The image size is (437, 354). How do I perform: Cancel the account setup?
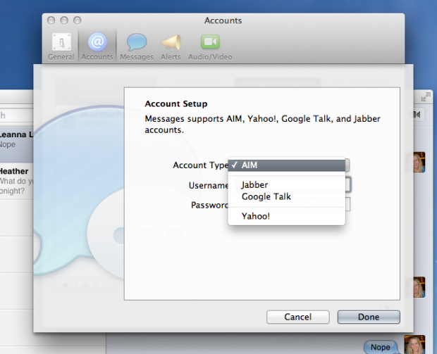[298, 317]
